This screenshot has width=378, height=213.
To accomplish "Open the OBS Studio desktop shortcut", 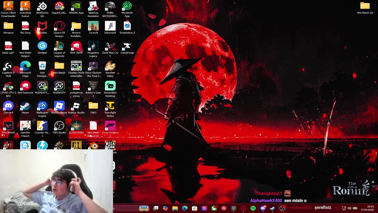I will coord(59,128).
